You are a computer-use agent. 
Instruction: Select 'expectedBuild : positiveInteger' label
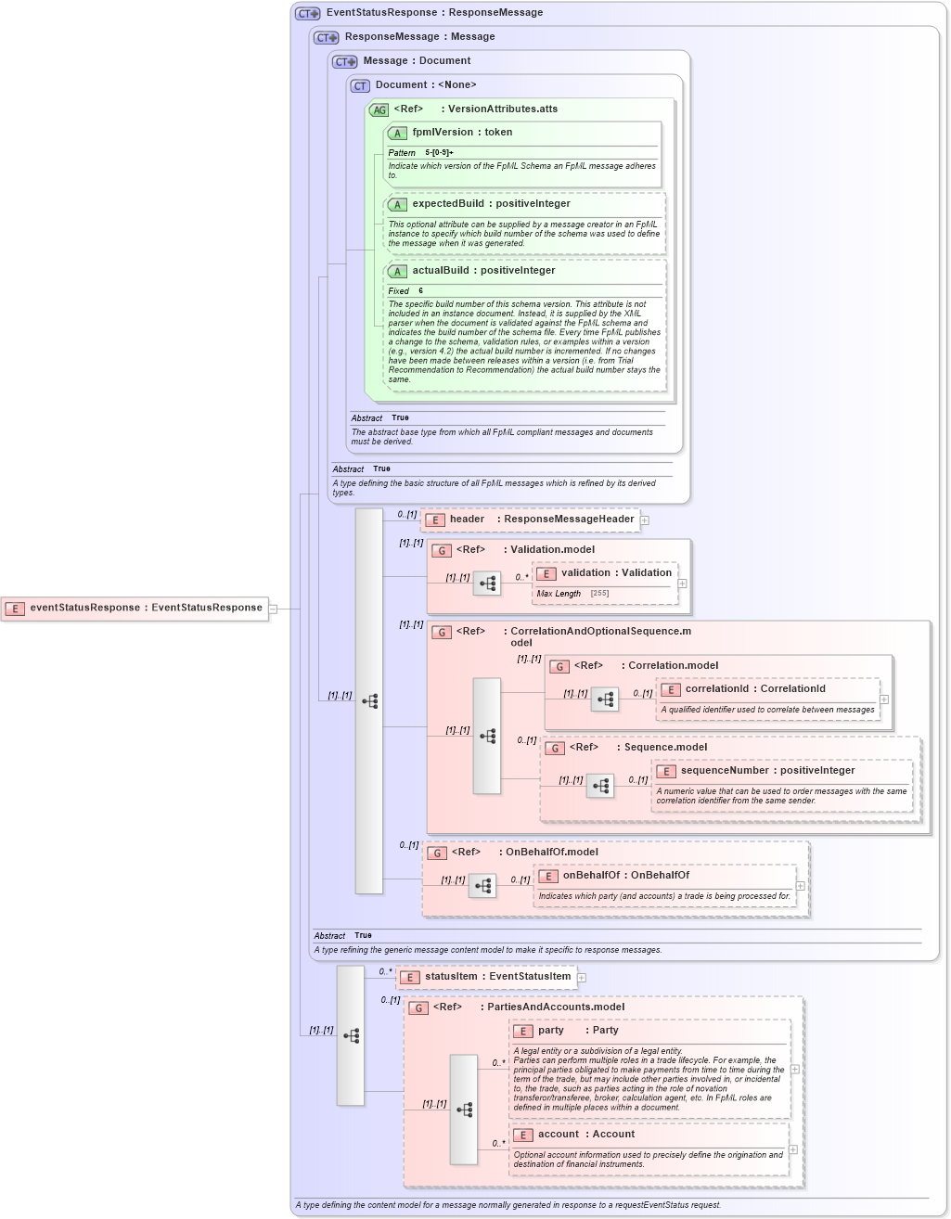(492, 204)
